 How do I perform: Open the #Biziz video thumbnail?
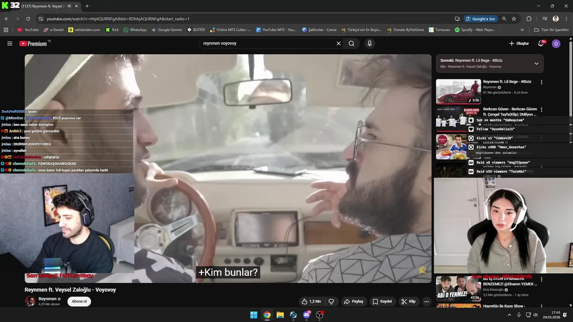(x=458, y=92)
